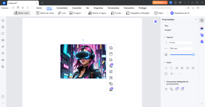Screen dimensions: 205x107
Task: Click the rotate counterclockwise action icon
Action: pos(166,68)
